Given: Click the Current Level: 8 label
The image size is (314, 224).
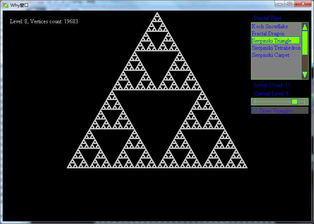Looking at the screenshot, I should point(271,94).
